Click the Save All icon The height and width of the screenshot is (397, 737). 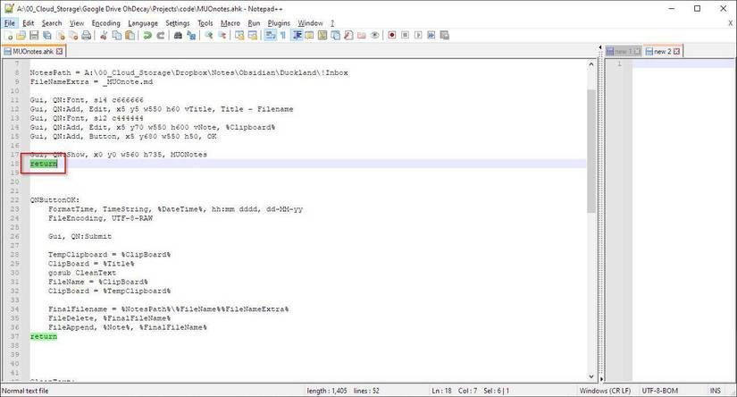[x=47, y=35]
